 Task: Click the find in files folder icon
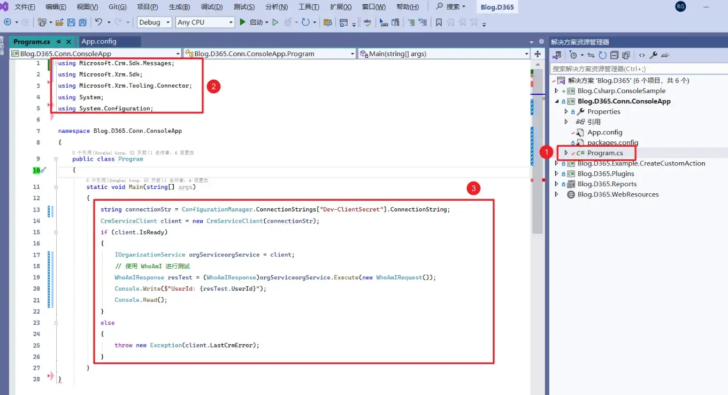(328, 22)
